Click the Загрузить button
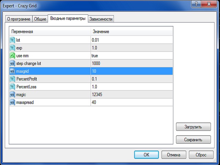 (x=193, y=127)
